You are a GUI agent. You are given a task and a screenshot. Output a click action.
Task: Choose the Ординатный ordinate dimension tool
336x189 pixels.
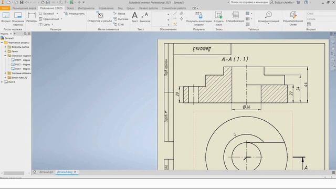pos(49,19)
